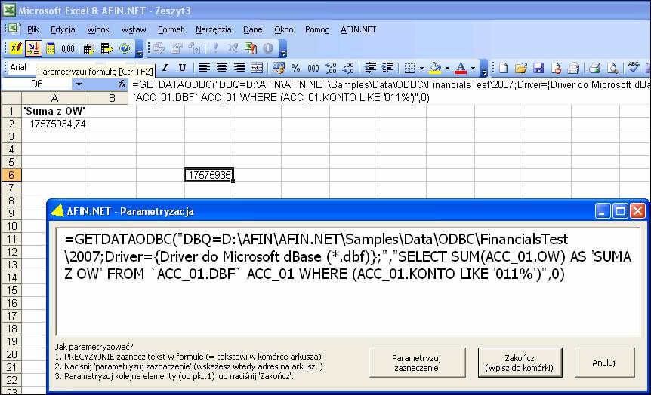Increase decimal places
Image resolution: width=651 pixels, height=395 pixels.
[331, 68]
